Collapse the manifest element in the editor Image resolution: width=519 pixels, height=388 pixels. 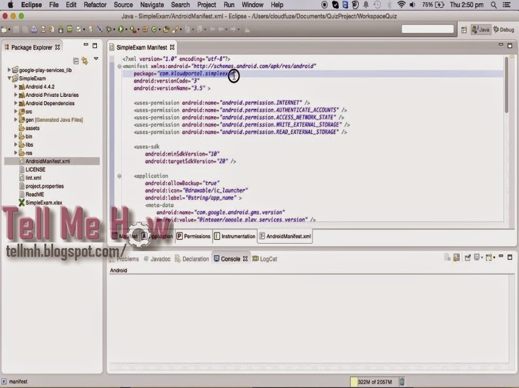[119, 66]
